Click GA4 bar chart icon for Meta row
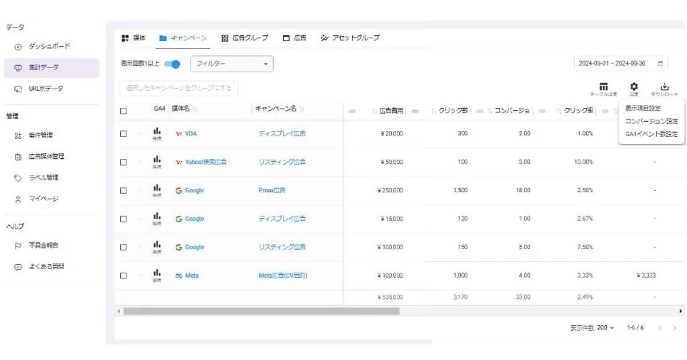This screenshot has width=687, height=360. click(157, 274)
